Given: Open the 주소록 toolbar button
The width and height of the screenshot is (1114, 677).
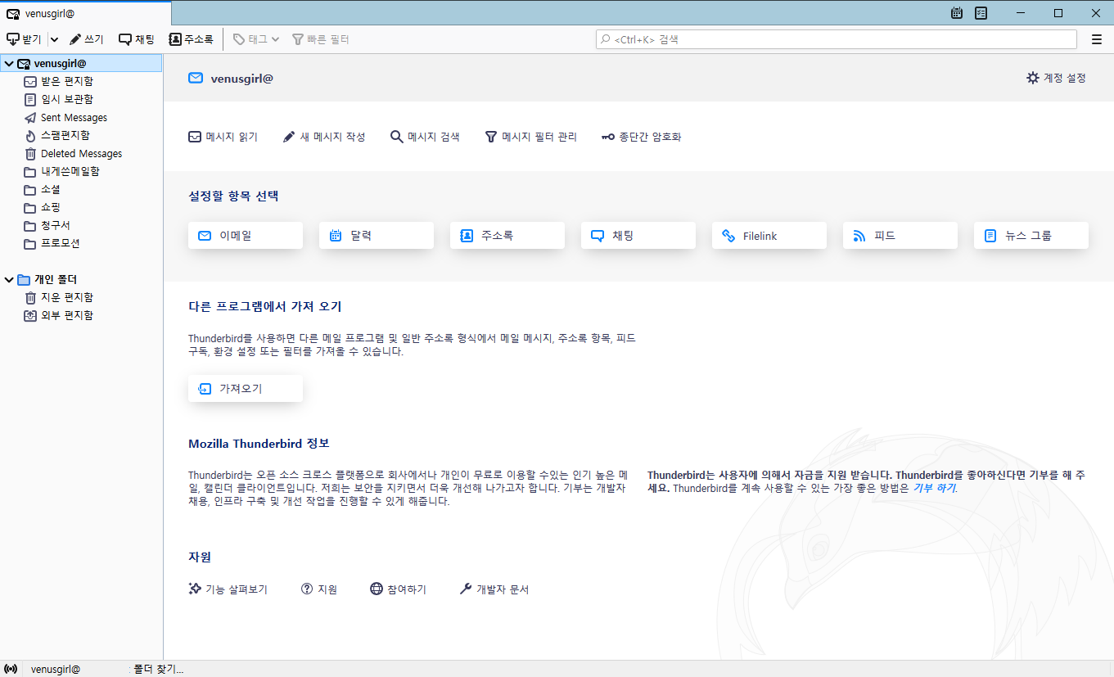Looking at the screenshot, I should tap(191, 38).
